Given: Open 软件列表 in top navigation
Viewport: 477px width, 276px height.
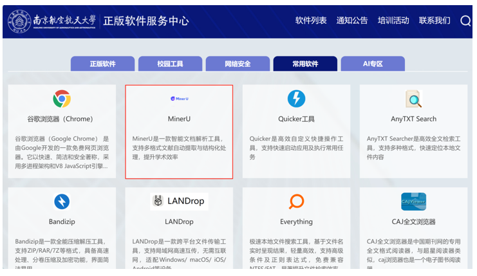Looking at the screenshot, I should [x=311, y=21].
